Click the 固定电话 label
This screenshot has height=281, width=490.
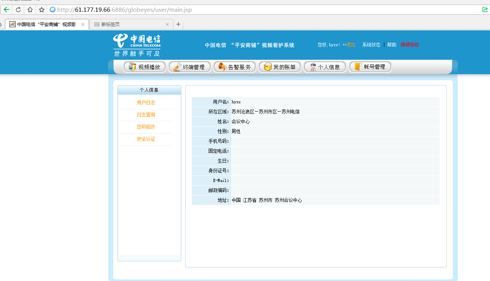coord(218,151)
